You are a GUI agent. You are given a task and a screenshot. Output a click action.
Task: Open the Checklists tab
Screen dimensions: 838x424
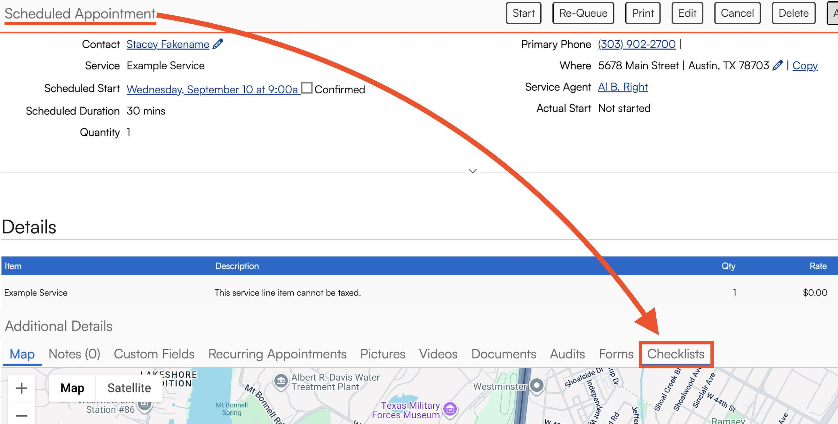coord(675,354)
